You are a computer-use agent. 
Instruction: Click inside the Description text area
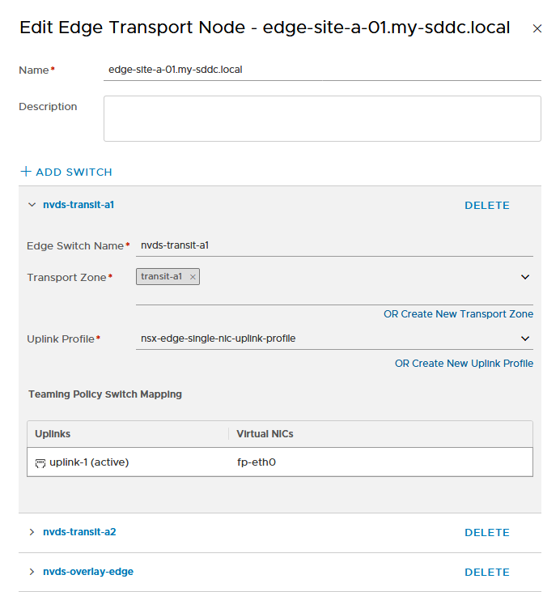tap(322, 118)
